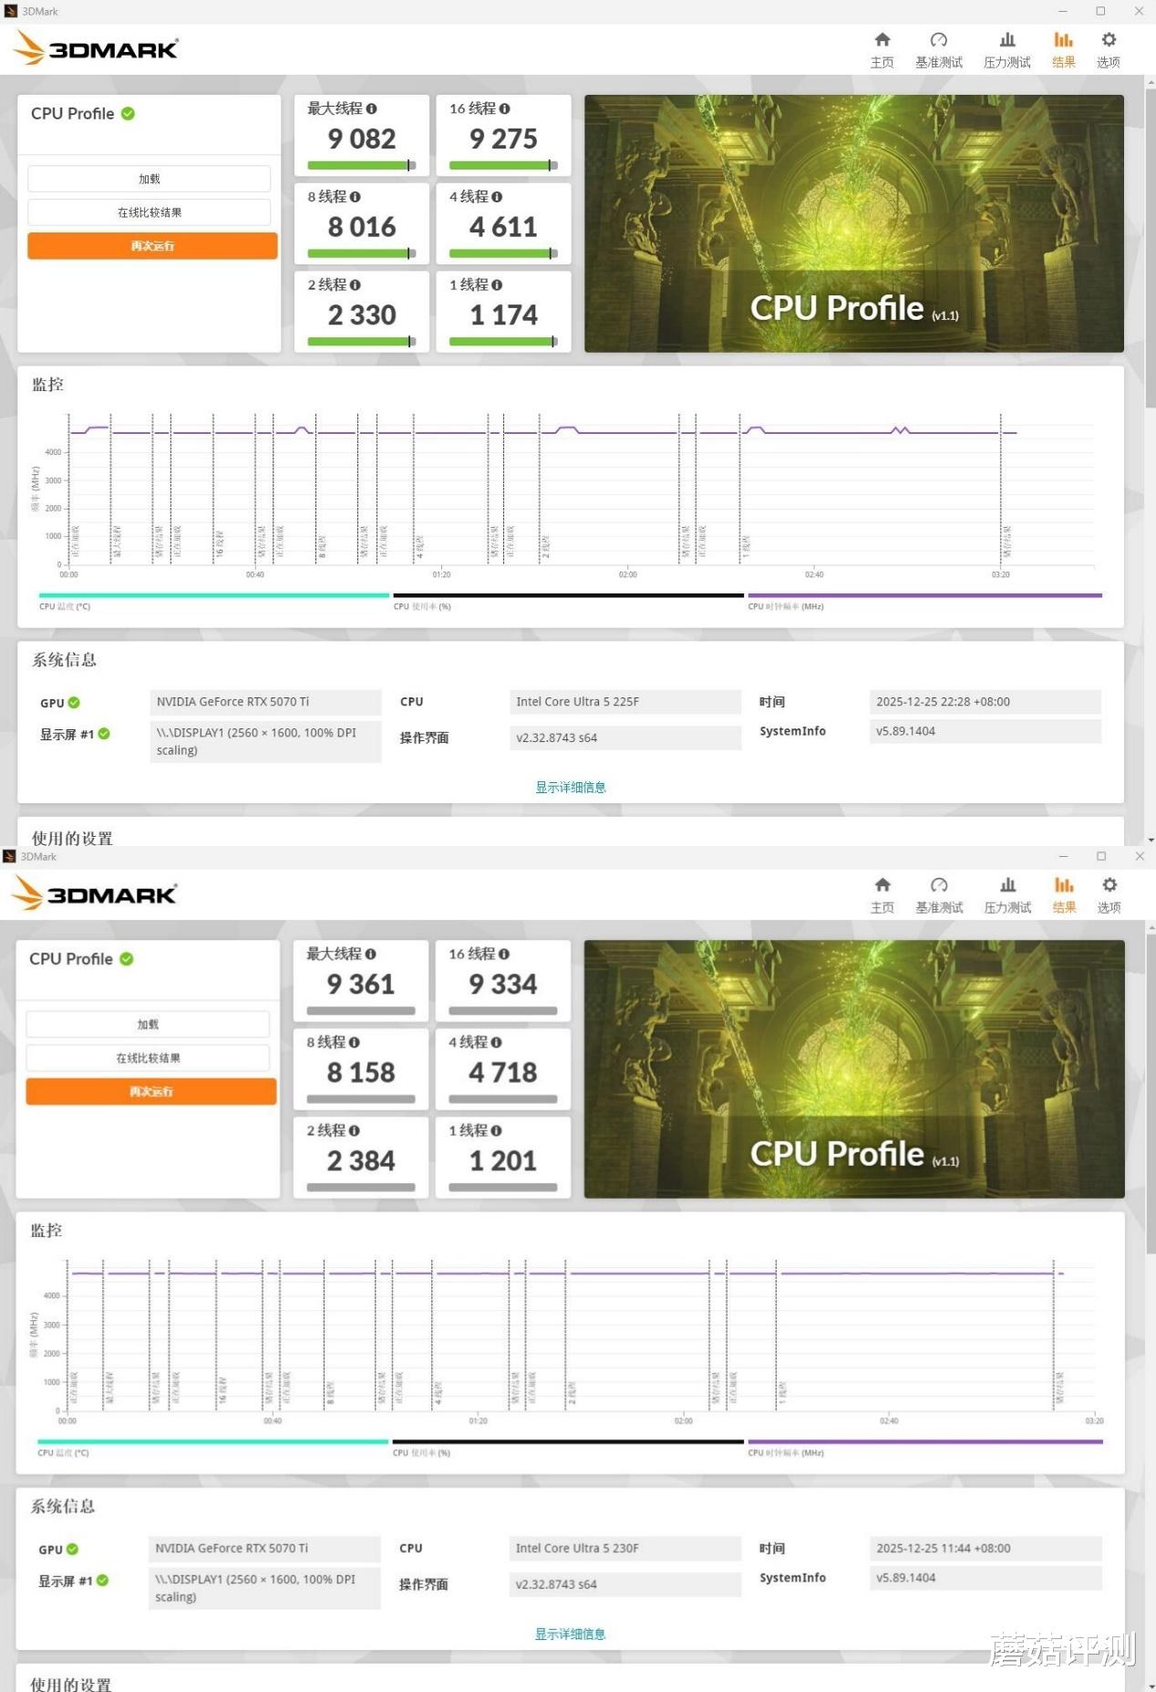This screenshot has width=1156, height=1692.
Task: Select 操作界面 v2.32.8743 s64 in 225F window
Action: (625, 738)
